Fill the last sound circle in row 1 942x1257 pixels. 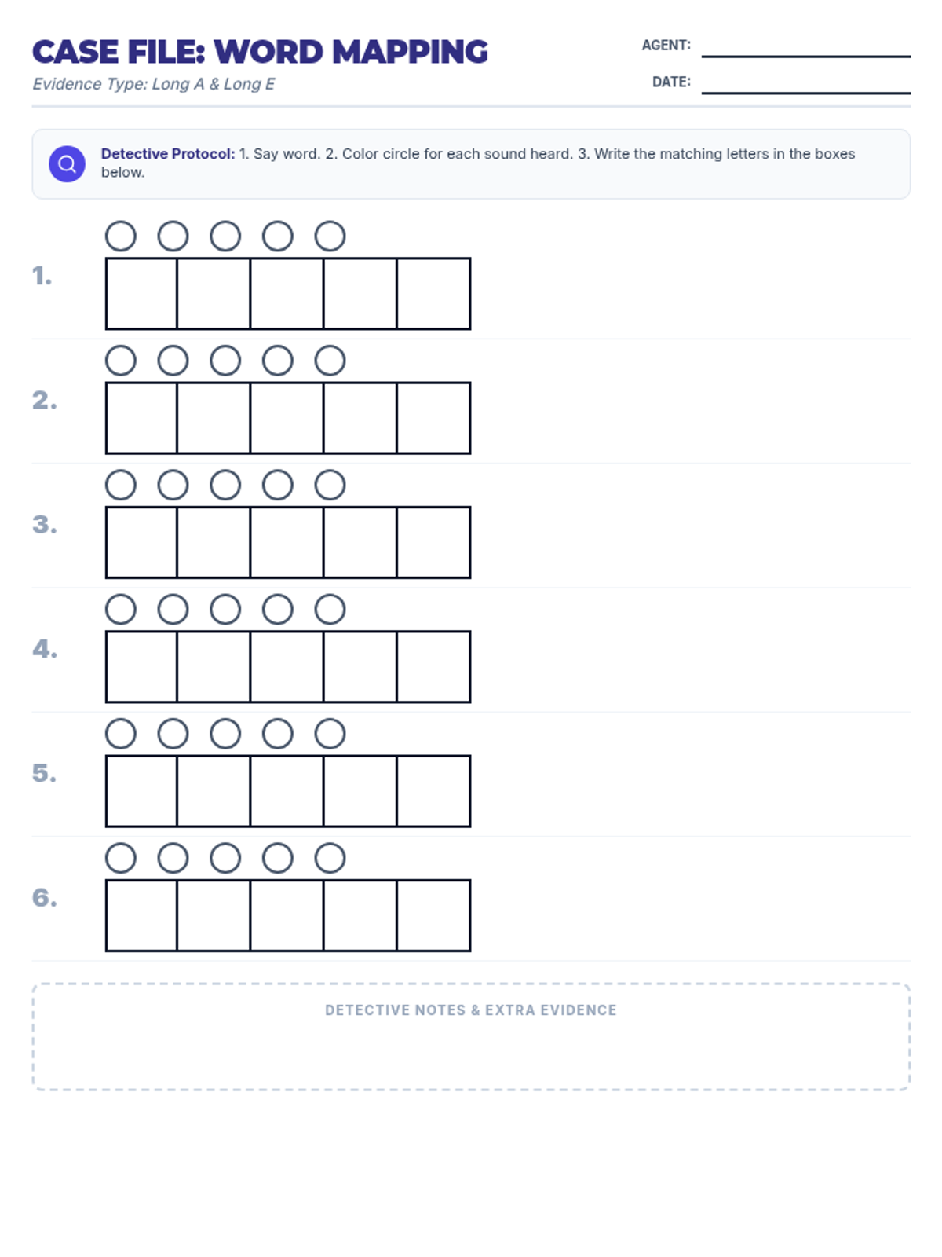click(x=330, y=236)
